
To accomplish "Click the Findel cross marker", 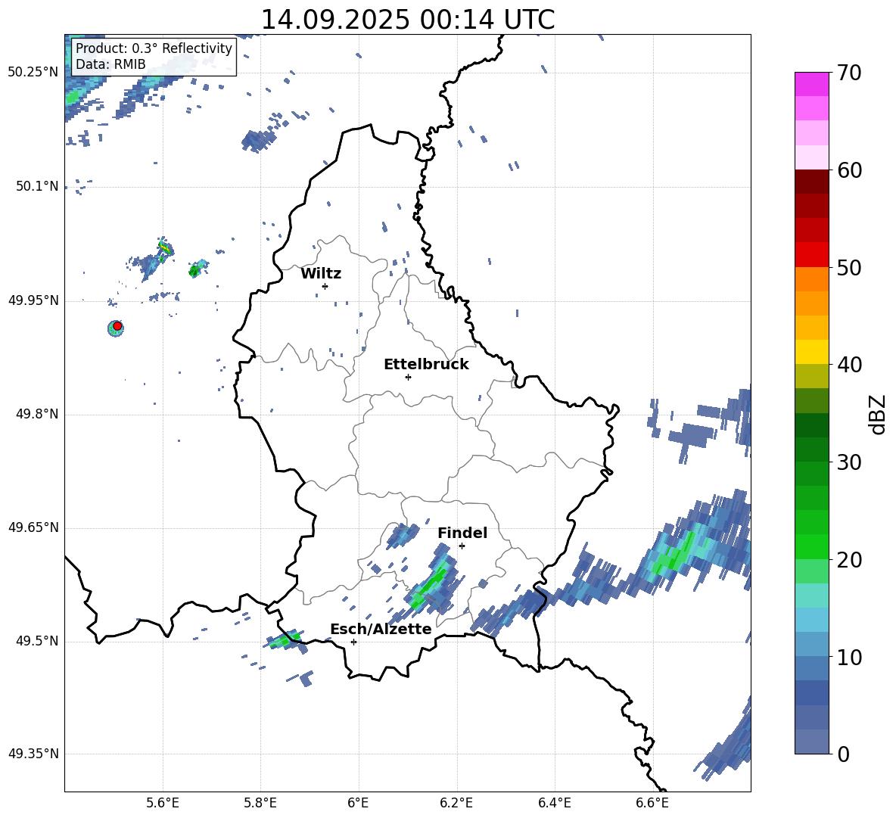I will click(x=462, y=546).
